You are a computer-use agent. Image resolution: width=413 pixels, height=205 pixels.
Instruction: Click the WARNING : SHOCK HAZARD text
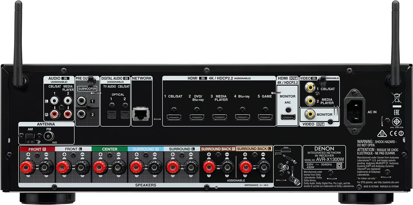[x=377, y=142]
